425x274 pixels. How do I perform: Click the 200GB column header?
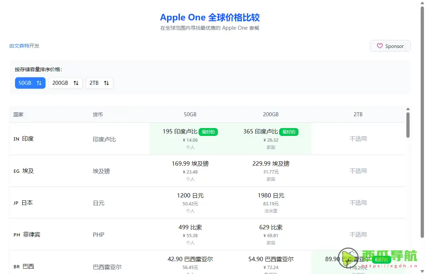pos(271,114)
